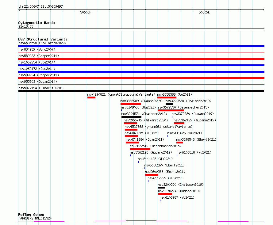Image resolution: width=273 pixels, height=225 pixels.
Task: Click the MAPK8IP2|NM_012324 gene label
Action: [35, 218]
